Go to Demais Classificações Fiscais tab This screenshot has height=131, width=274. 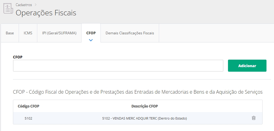(x=130, y=33)
